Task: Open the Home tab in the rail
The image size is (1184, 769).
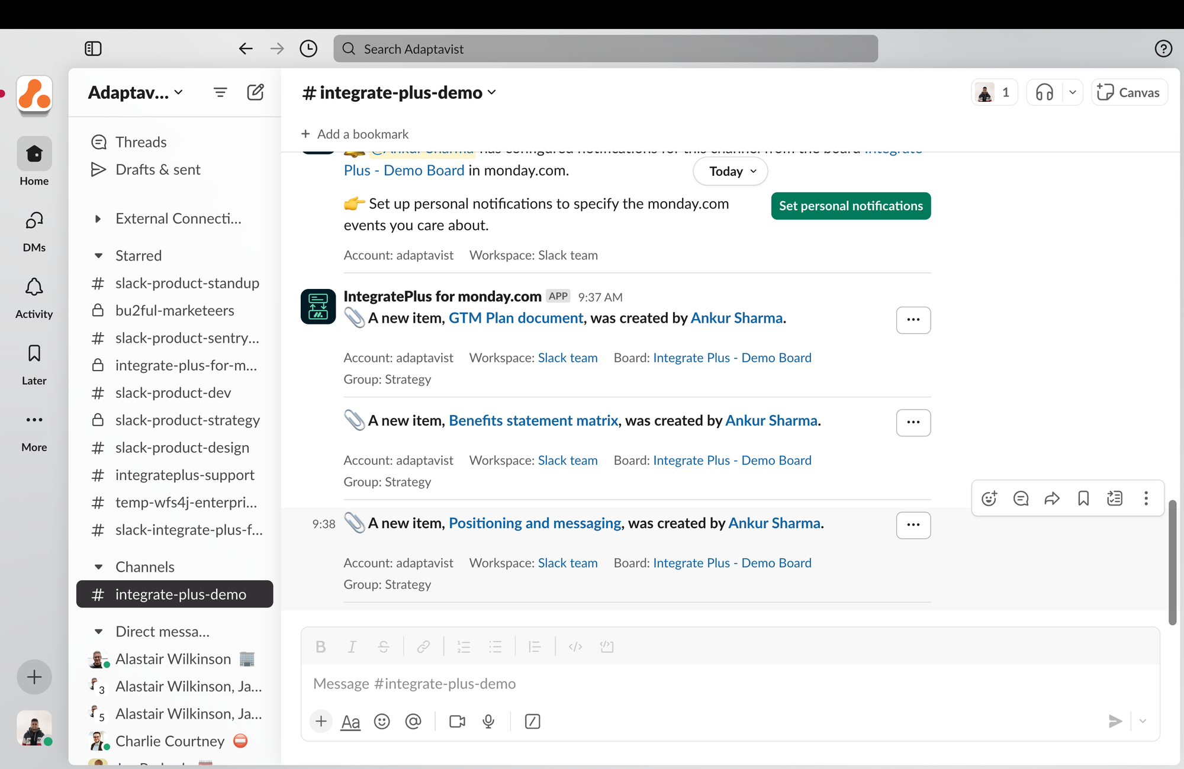Action: tap(34, 162)
